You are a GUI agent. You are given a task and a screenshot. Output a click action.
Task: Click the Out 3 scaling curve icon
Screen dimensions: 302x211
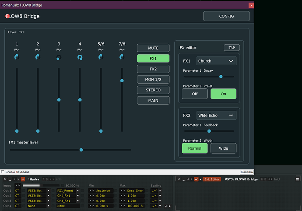(155, 200)
